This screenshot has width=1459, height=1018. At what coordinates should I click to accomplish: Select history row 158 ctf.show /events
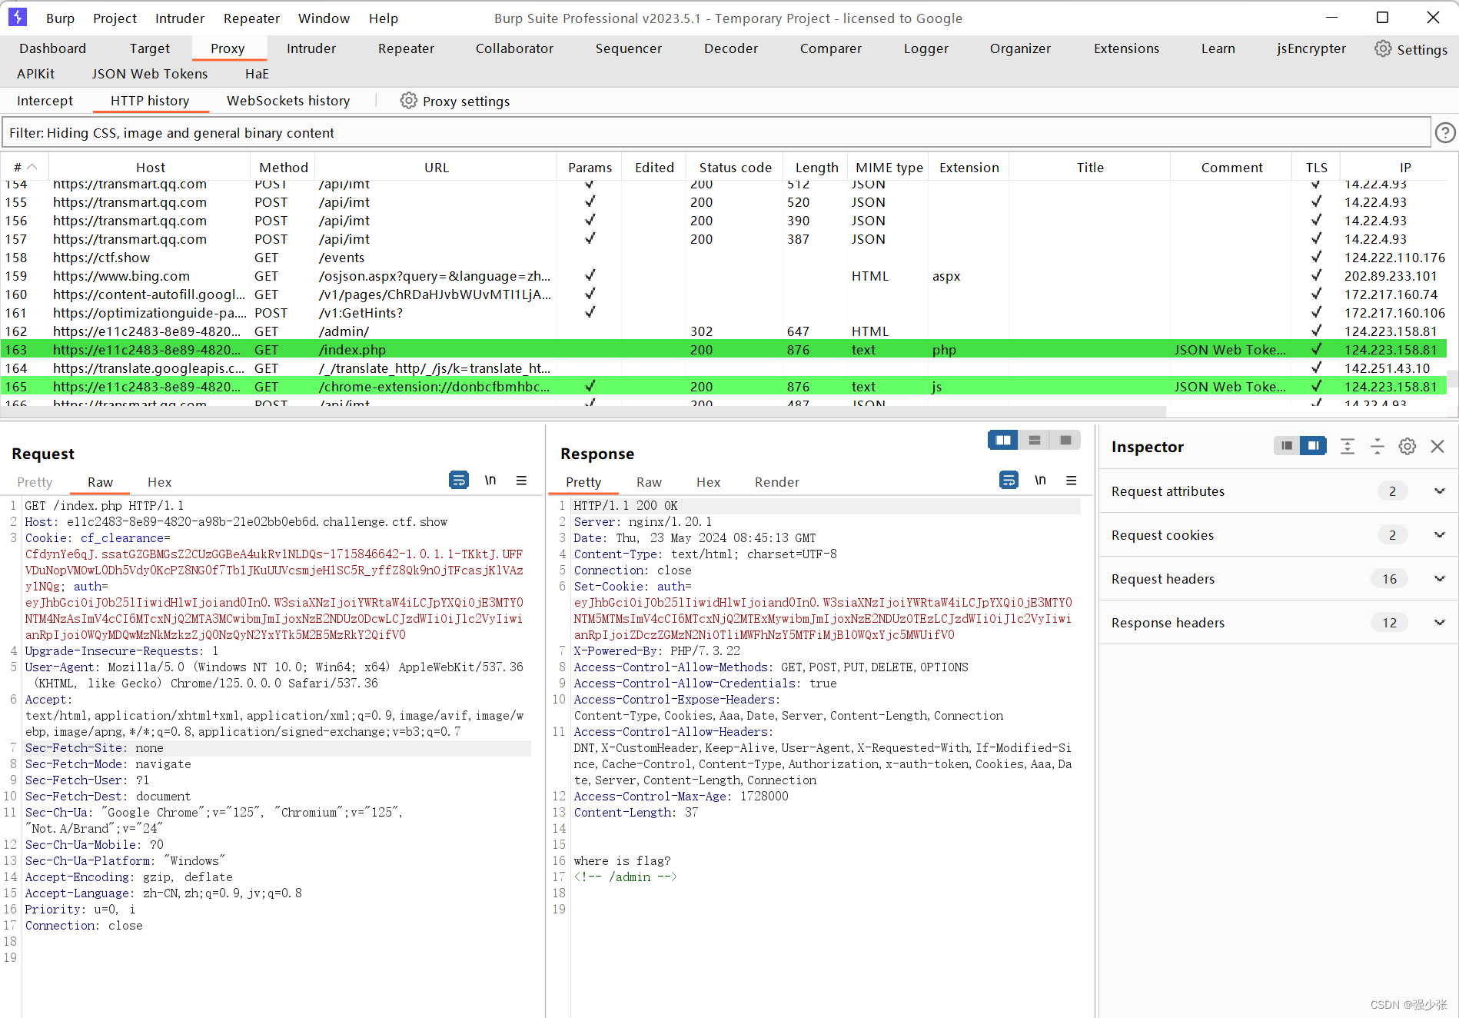tap(723, 258)
